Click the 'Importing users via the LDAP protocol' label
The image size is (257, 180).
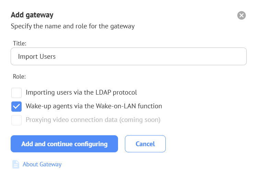(x=81, y=93)
